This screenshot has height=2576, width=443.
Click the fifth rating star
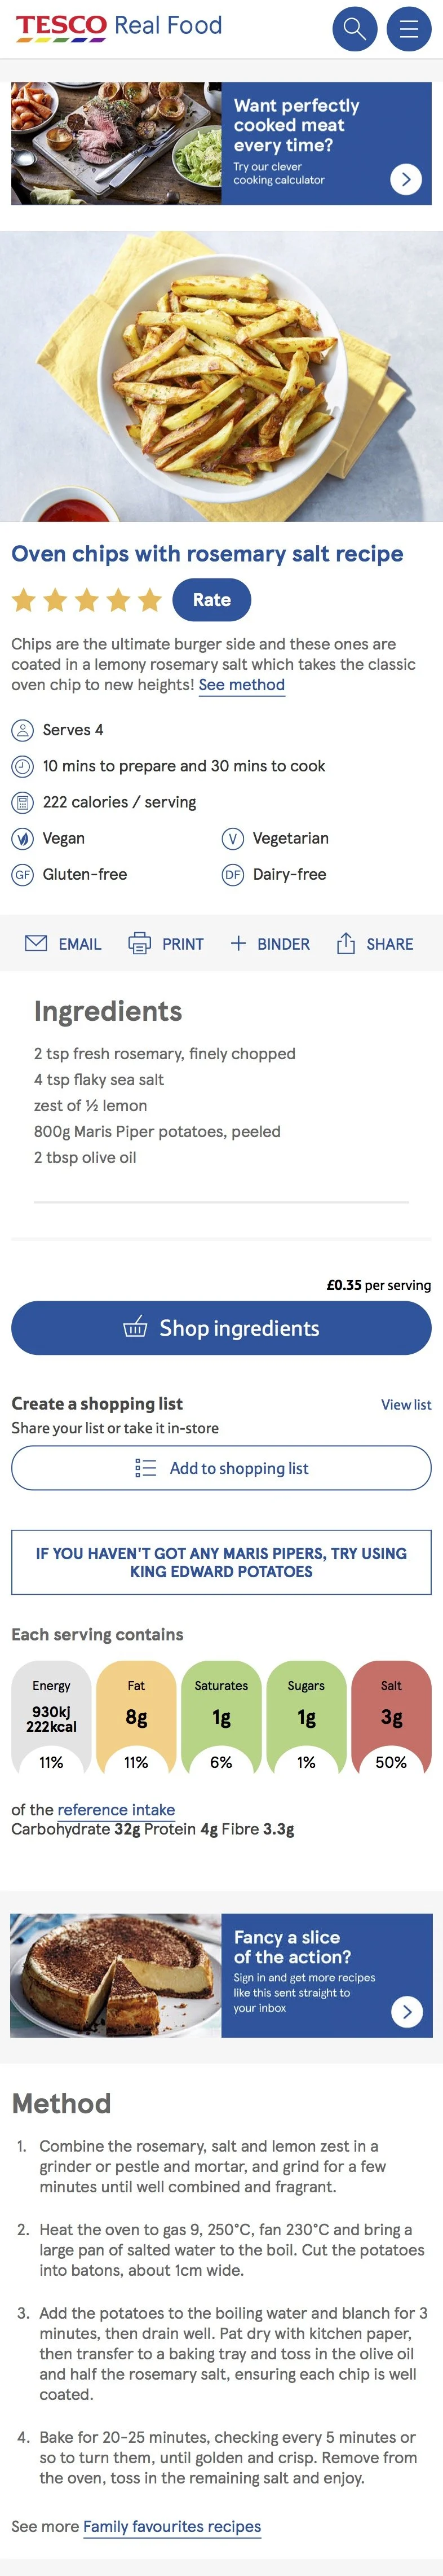click(x=150, y=600)
